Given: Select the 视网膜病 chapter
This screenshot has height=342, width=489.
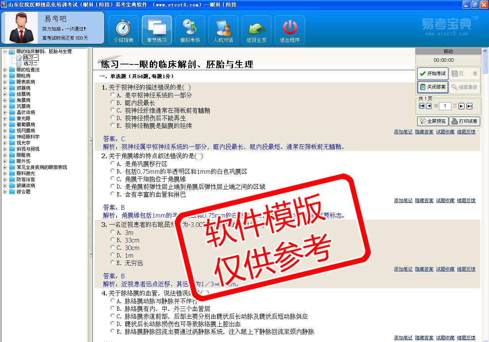Looking at the screenshot, I should point(26,131).
